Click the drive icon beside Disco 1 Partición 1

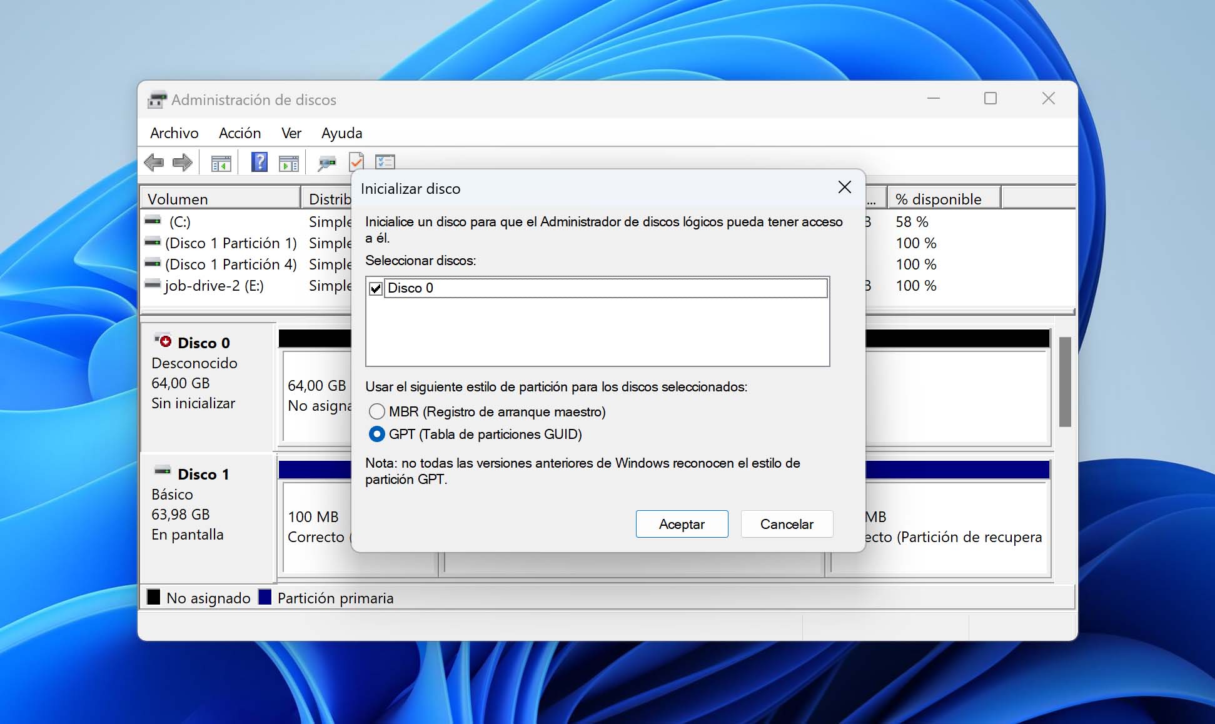coord(153,242)
